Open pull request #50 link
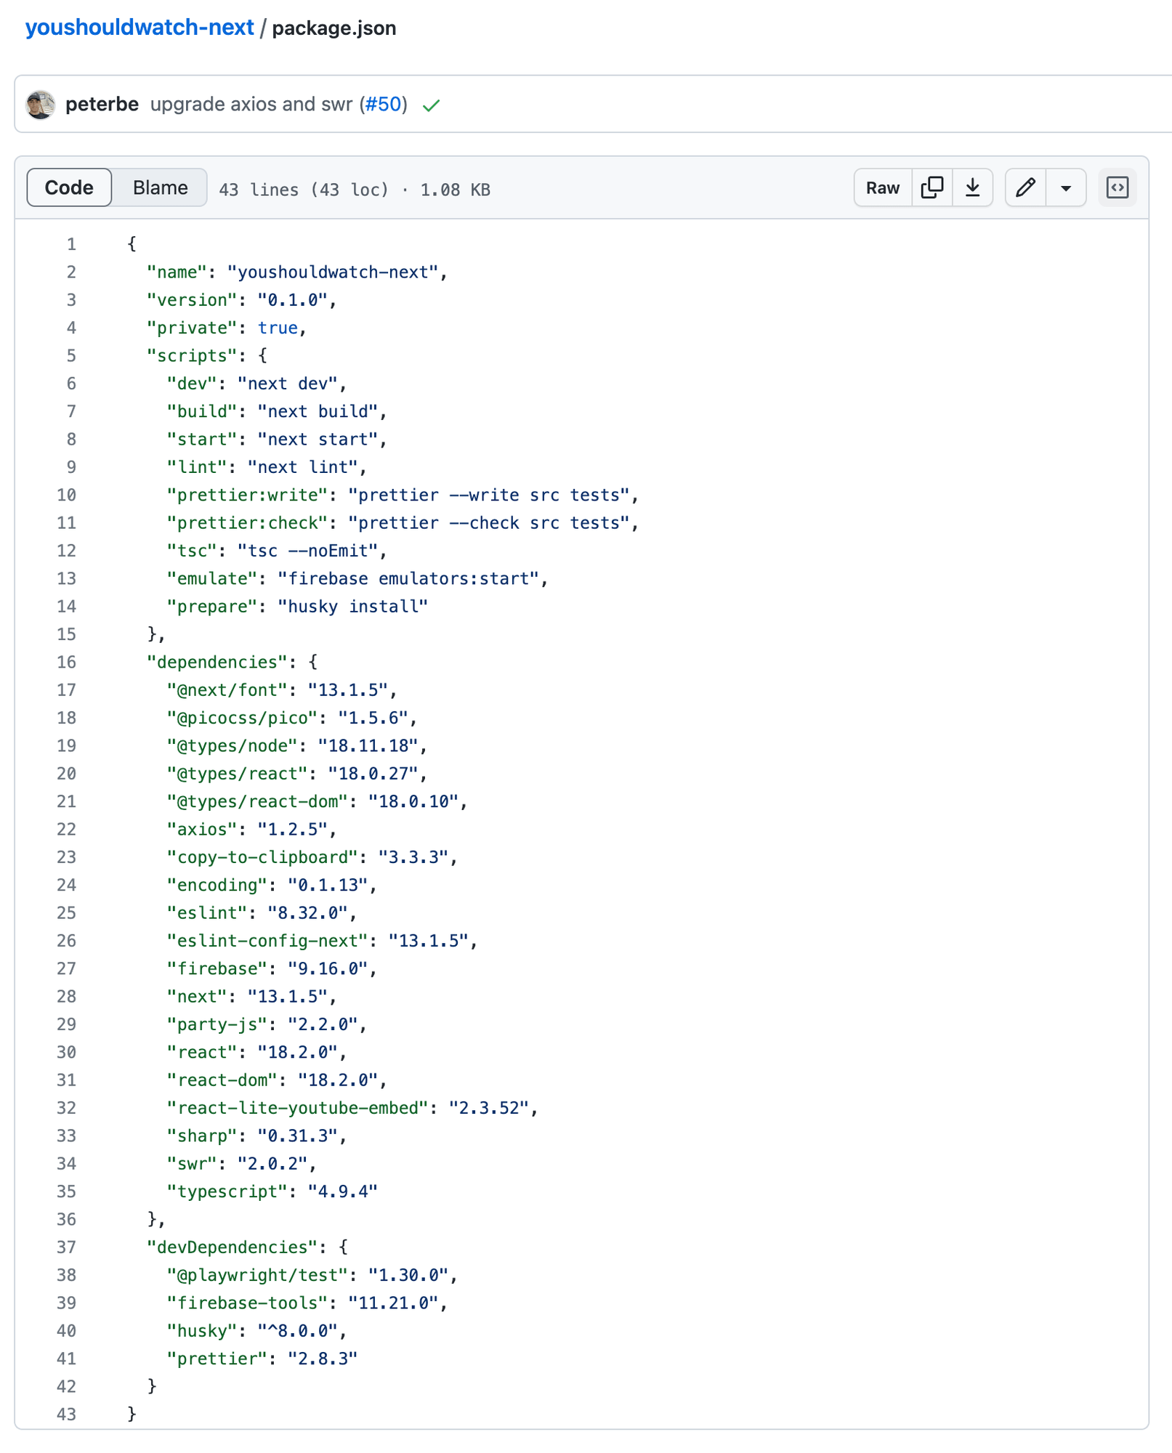 click(383, 105)
